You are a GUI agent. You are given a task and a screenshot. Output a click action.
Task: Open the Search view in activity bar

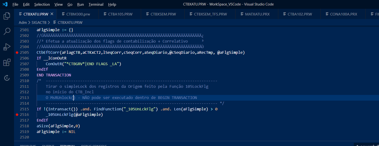pos(7,31)
